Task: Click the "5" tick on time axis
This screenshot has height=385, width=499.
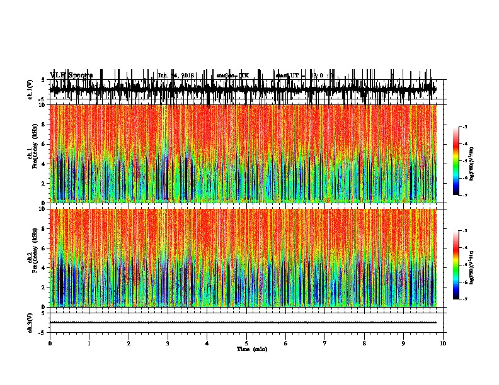Action: (x=246, y=343)
